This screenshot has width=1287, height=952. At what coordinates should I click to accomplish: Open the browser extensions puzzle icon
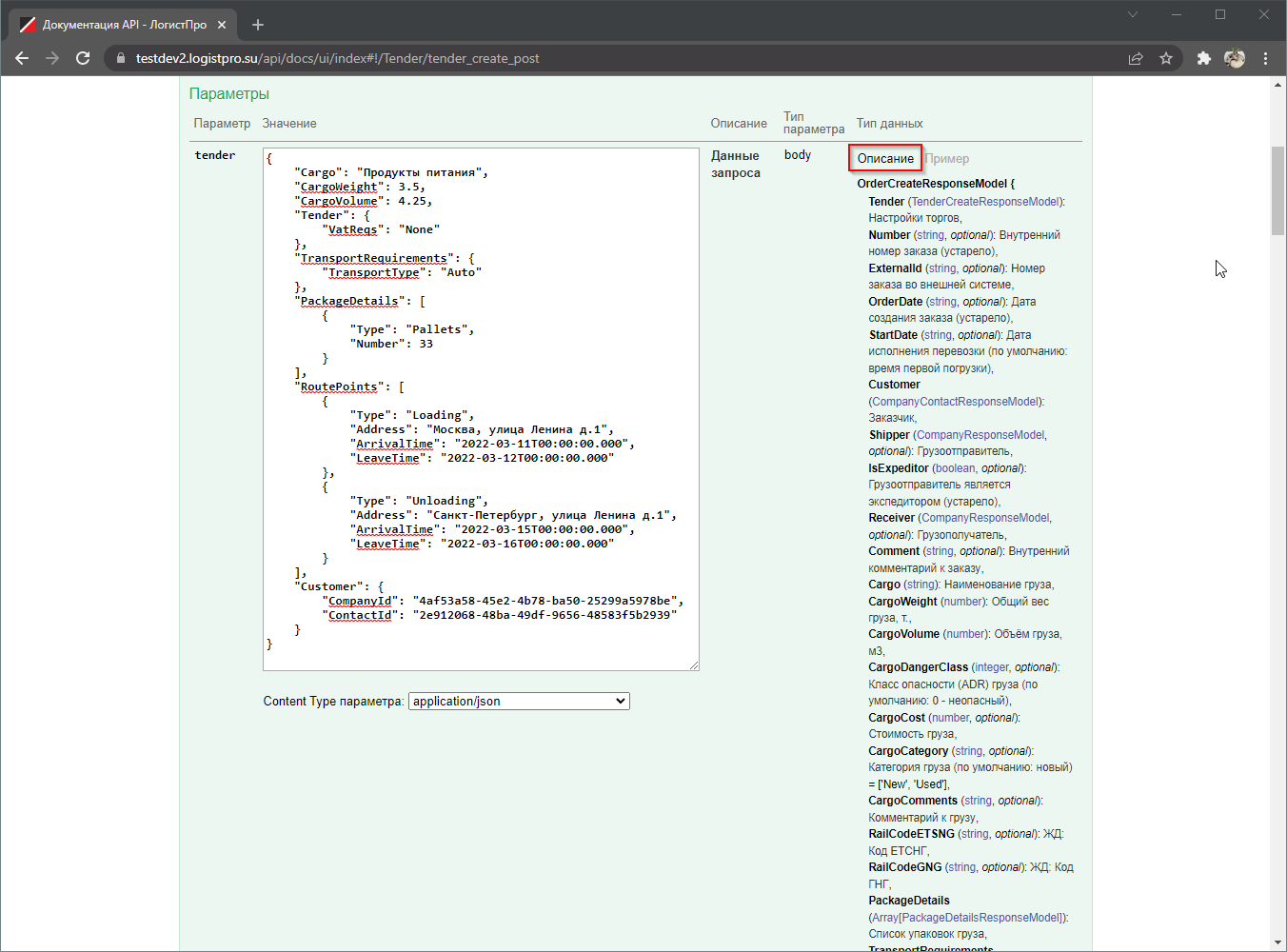[x=1204, y=58]
